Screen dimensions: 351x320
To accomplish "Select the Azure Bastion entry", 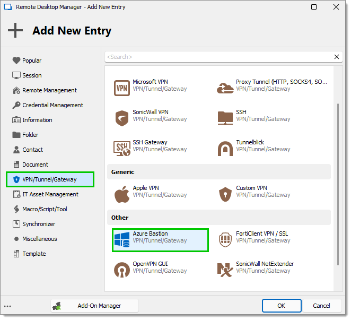I will click(x=161, y=241).
